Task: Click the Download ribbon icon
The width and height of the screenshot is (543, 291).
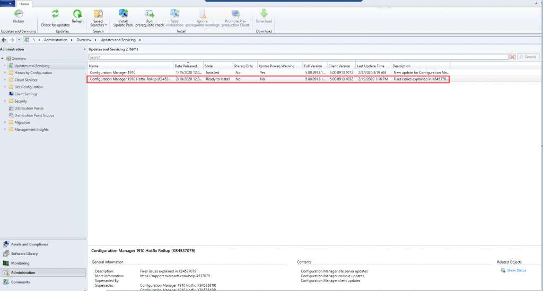Action: point(264,16)
